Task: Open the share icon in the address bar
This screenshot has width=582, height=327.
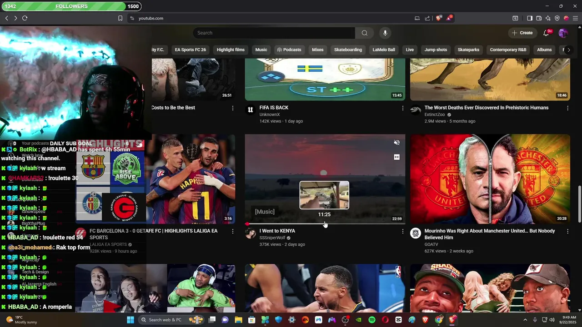Action: click(x=427, y=18)
